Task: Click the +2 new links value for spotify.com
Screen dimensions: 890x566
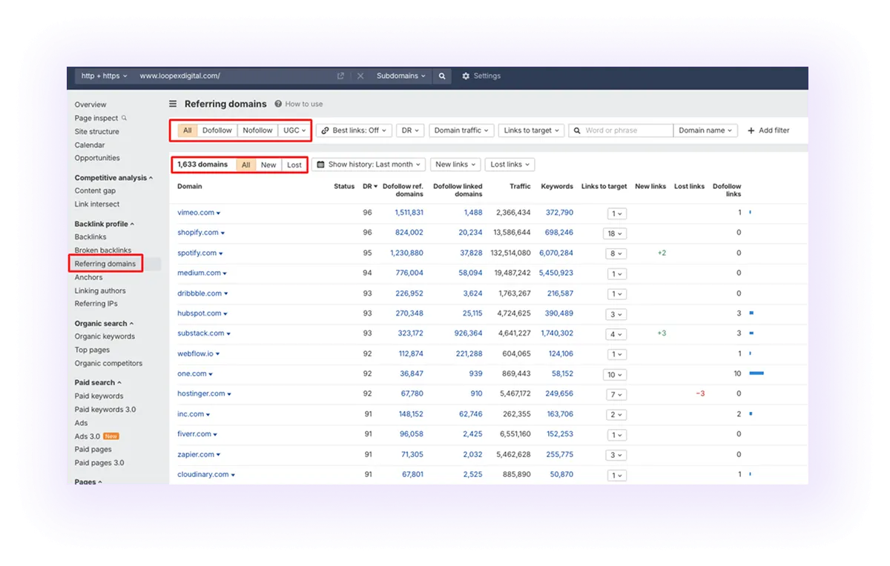Action: click(662, 253)
